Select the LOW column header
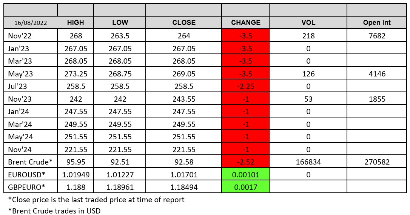 click(x=119, y=23)
